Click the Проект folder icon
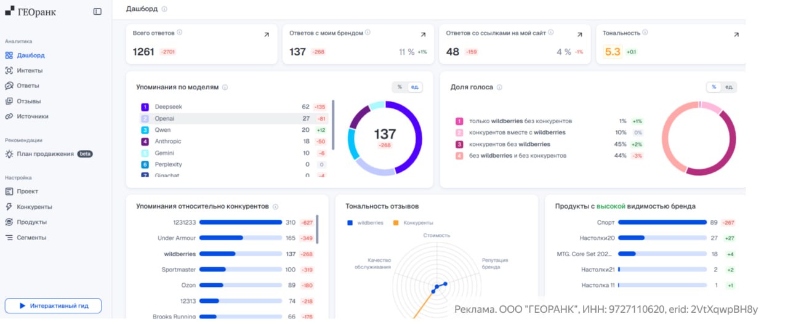 point(9,191)
